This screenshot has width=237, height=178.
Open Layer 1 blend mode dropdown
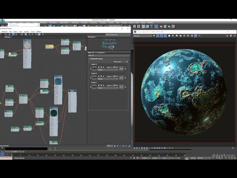point(108,88)
